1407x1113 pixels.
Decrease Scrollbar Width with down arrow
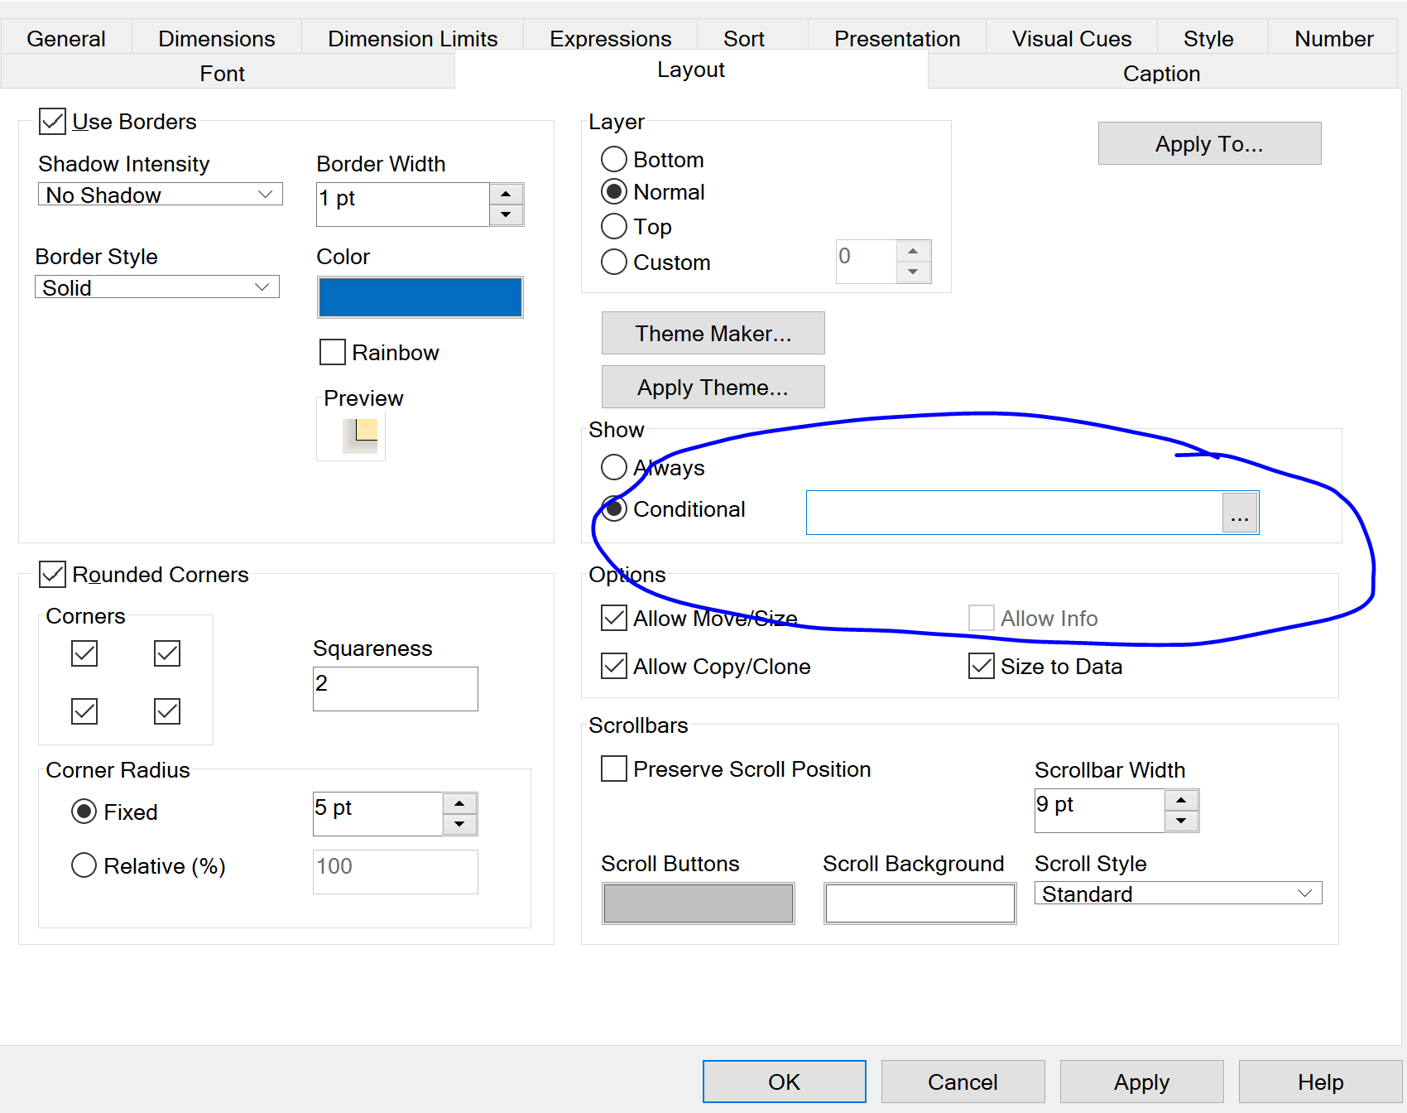point(1181,821)
